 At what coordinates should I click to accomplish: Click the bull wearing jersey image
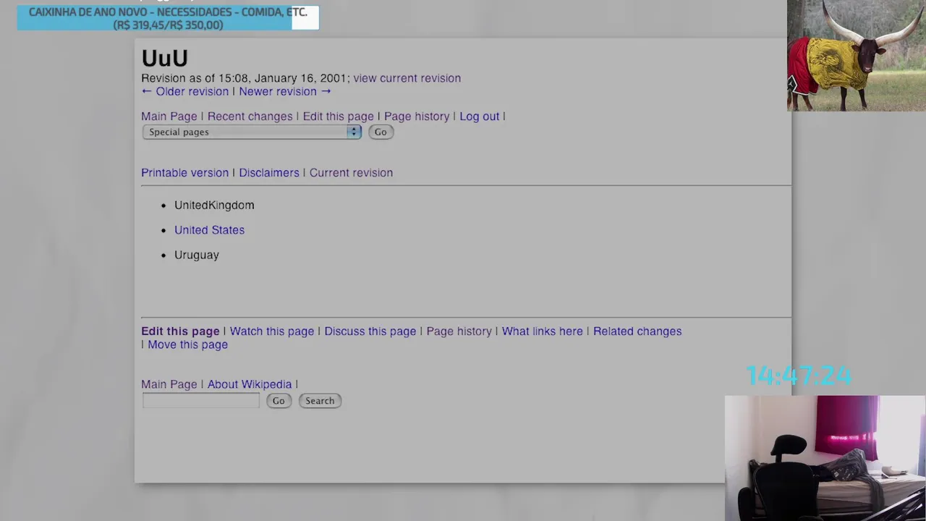coord(856,55)
